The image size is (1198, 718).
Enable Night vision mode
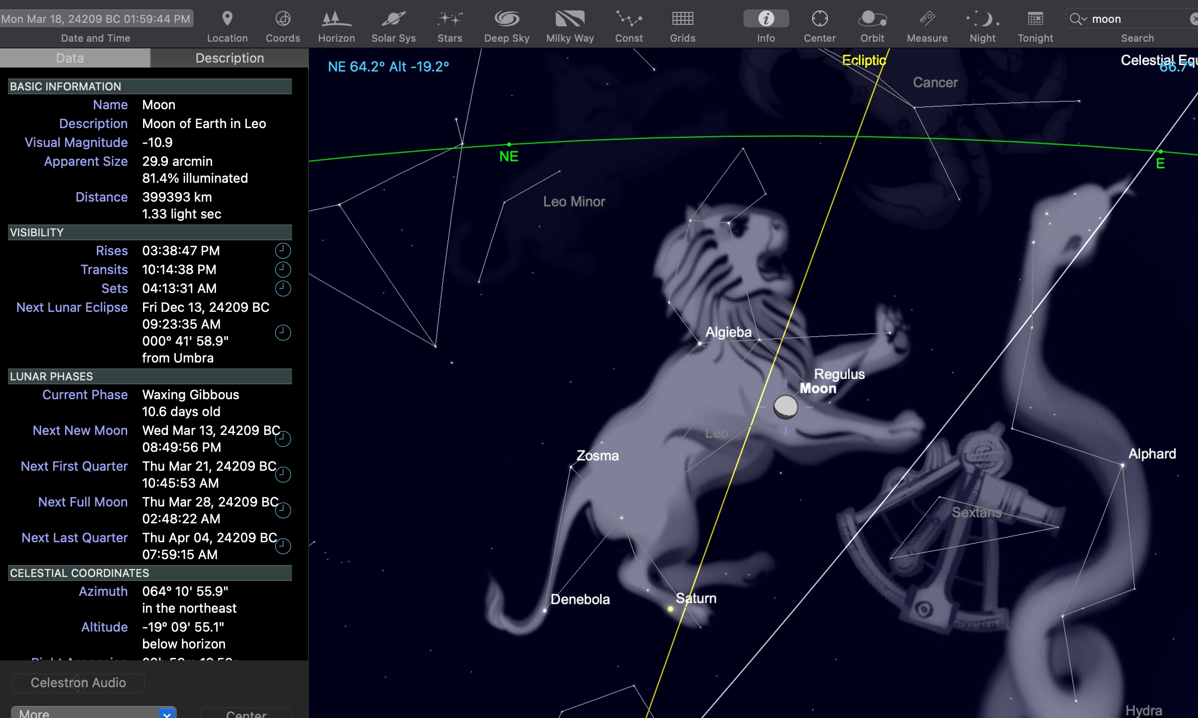[982, 19]
